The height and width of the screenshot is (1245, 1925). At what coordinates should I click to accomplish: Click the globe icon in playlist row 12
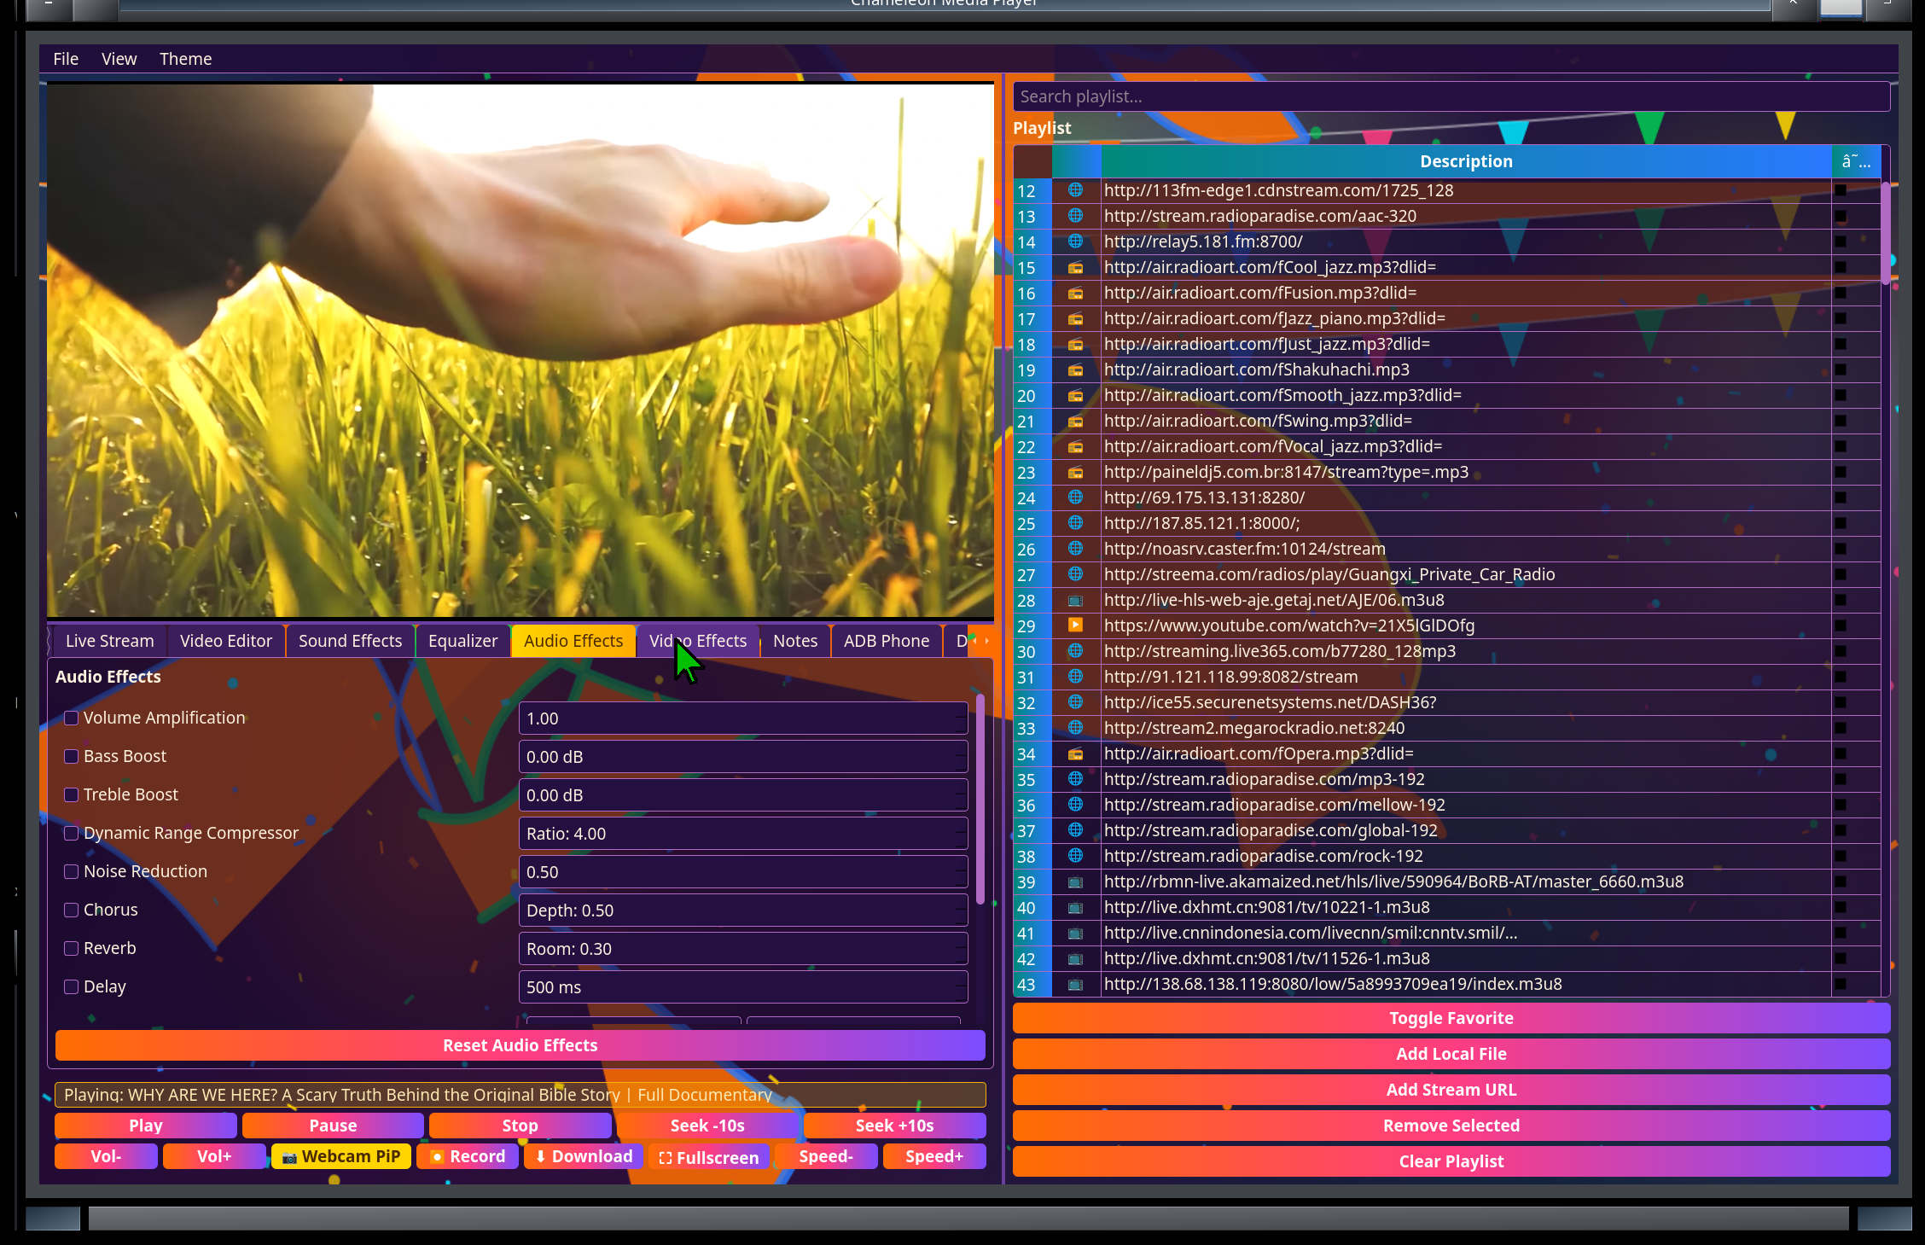click(x=1075, y=190)
